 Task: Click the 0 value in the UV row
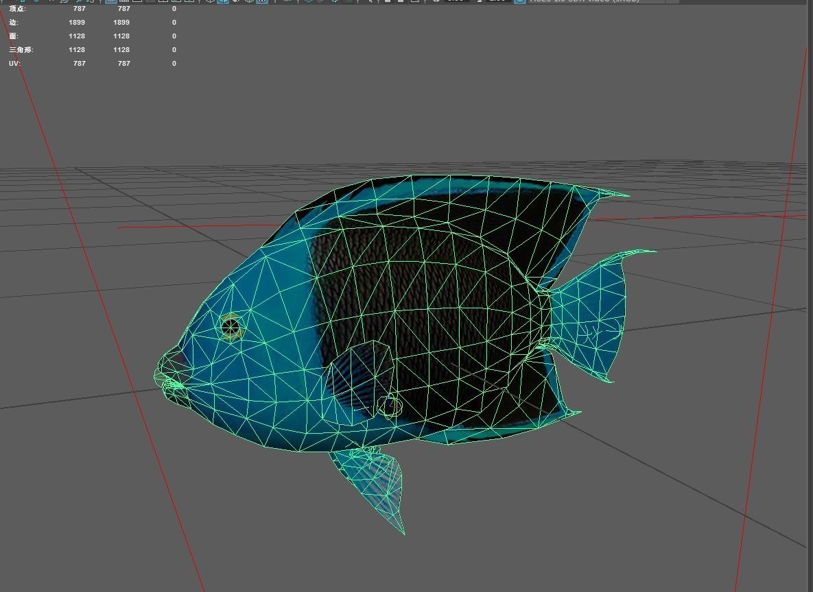[174, 63]
